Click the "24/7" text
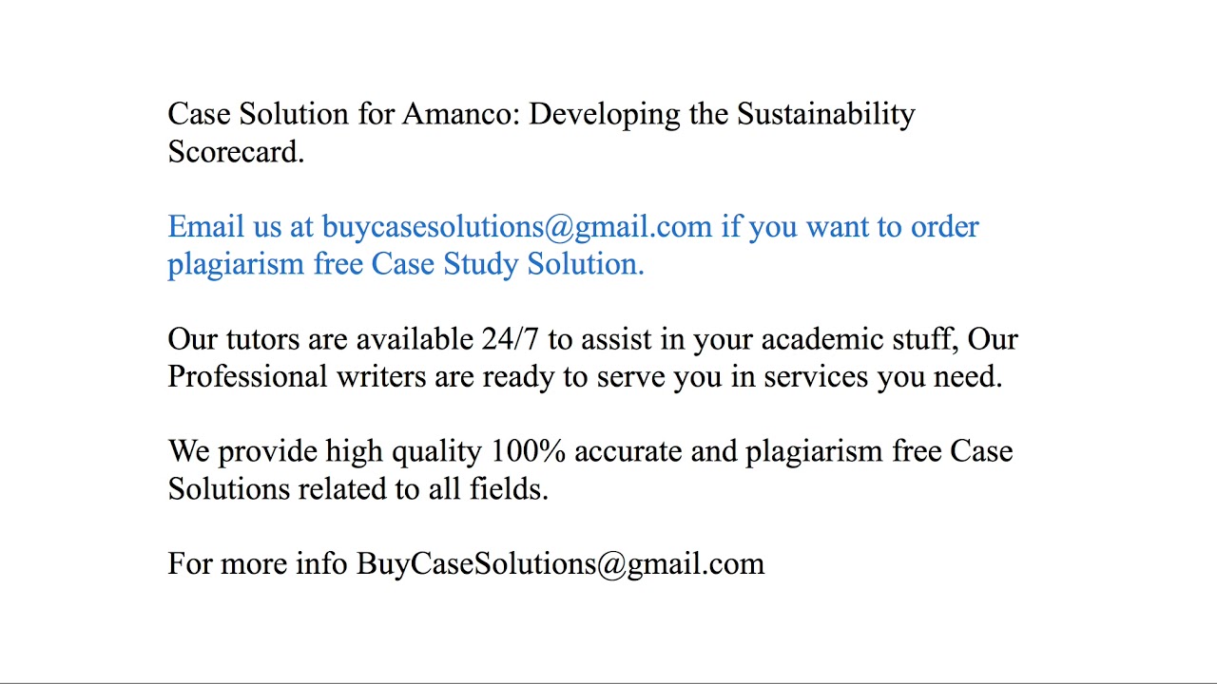The height and width of the screenshot is (684, 1217). (x=510, y=339)
